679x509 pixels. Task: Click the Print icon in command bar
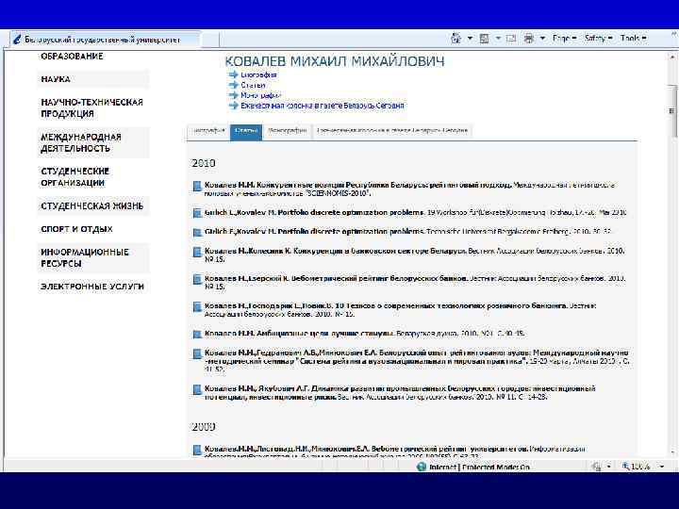click(x=529, y=39)
